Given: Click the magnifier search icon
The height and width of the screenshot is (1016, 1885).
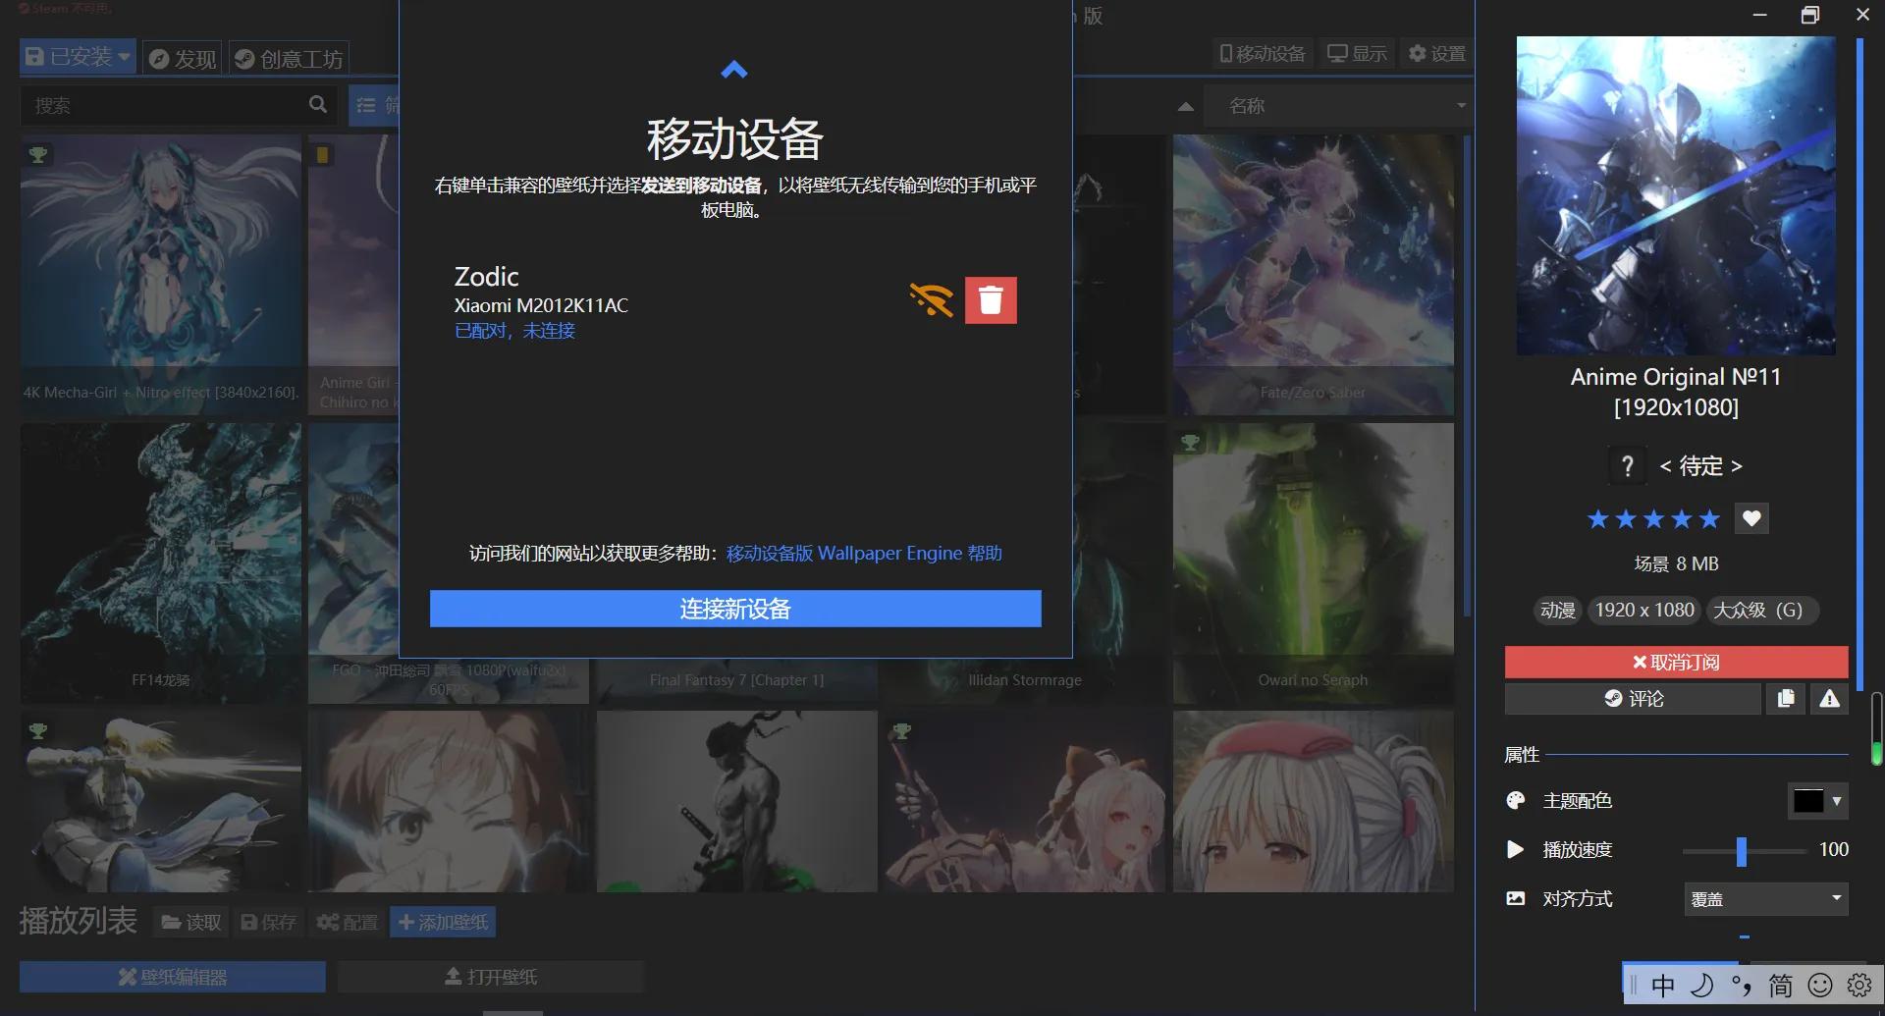Looking at the screenshot, I should coord(318,104).
